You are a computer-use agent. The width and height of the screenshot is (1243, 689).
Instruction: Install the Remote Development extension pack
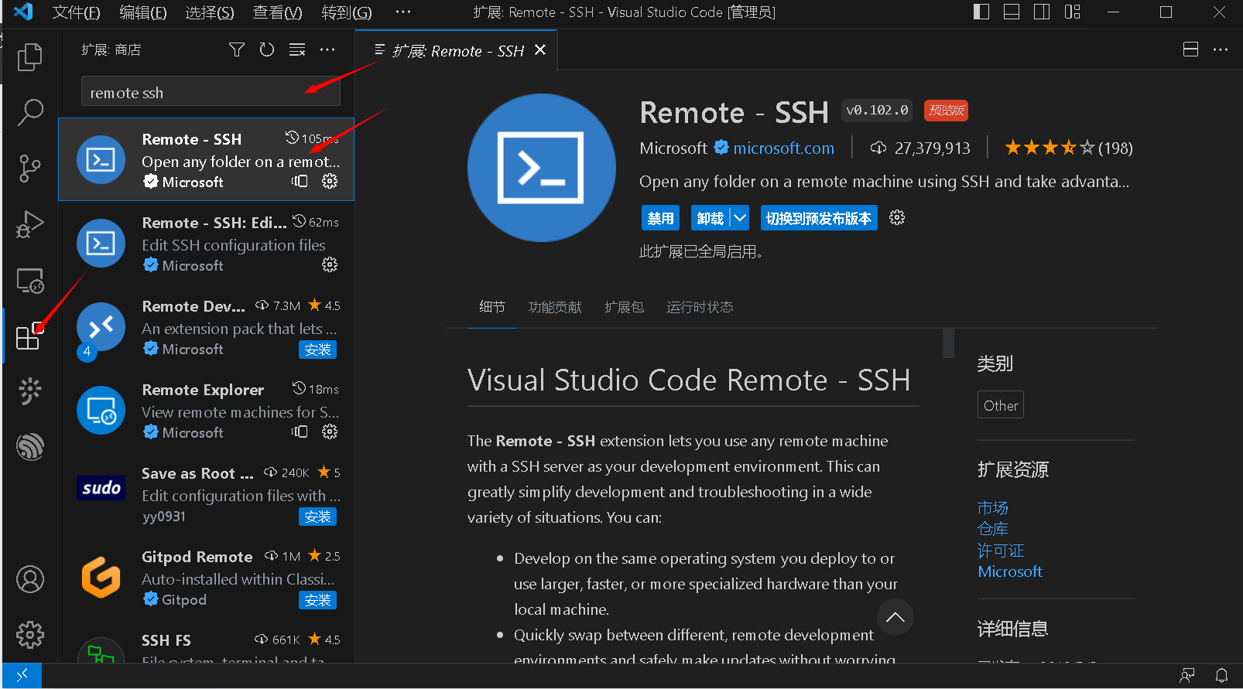(x=317, y=350)
